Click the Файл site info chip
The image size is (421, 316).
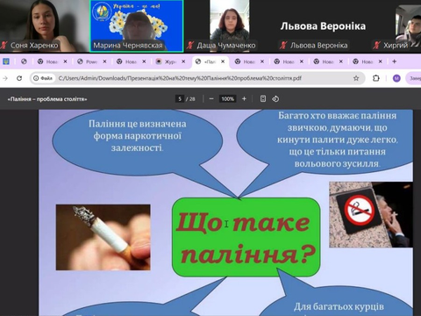point(43,78)
